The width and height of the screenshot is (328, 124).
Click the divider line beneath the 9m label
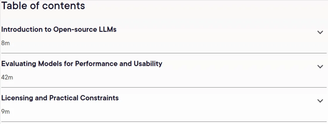coord(164,121)
